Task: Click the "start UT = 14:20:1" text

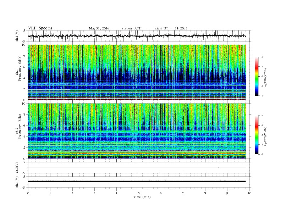Action: (171, 28)
